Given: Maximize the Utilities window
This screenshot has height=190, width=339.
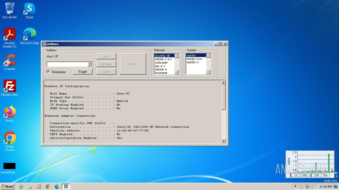Looking at the screenshot, I should [x=220, y=44].
